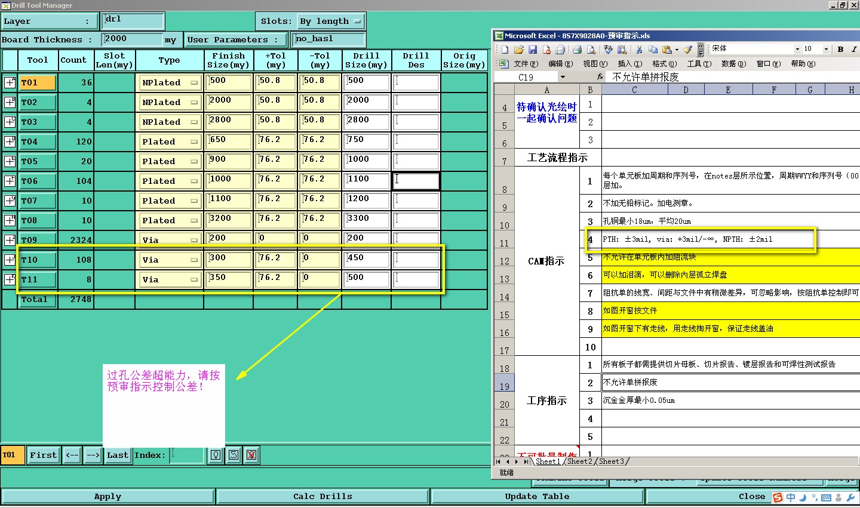Click the Open folder icon in Excel toolbar
The width and height of the screenshot is (860, 508).
pyautogui.click(x=518, y=50)
